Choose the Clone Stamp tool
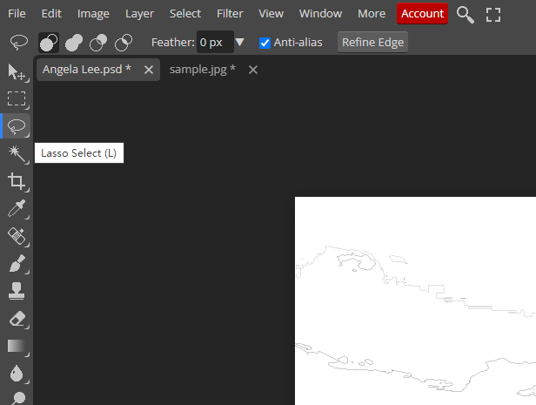Viewport: 536px width, 405px height. point(17,291)
